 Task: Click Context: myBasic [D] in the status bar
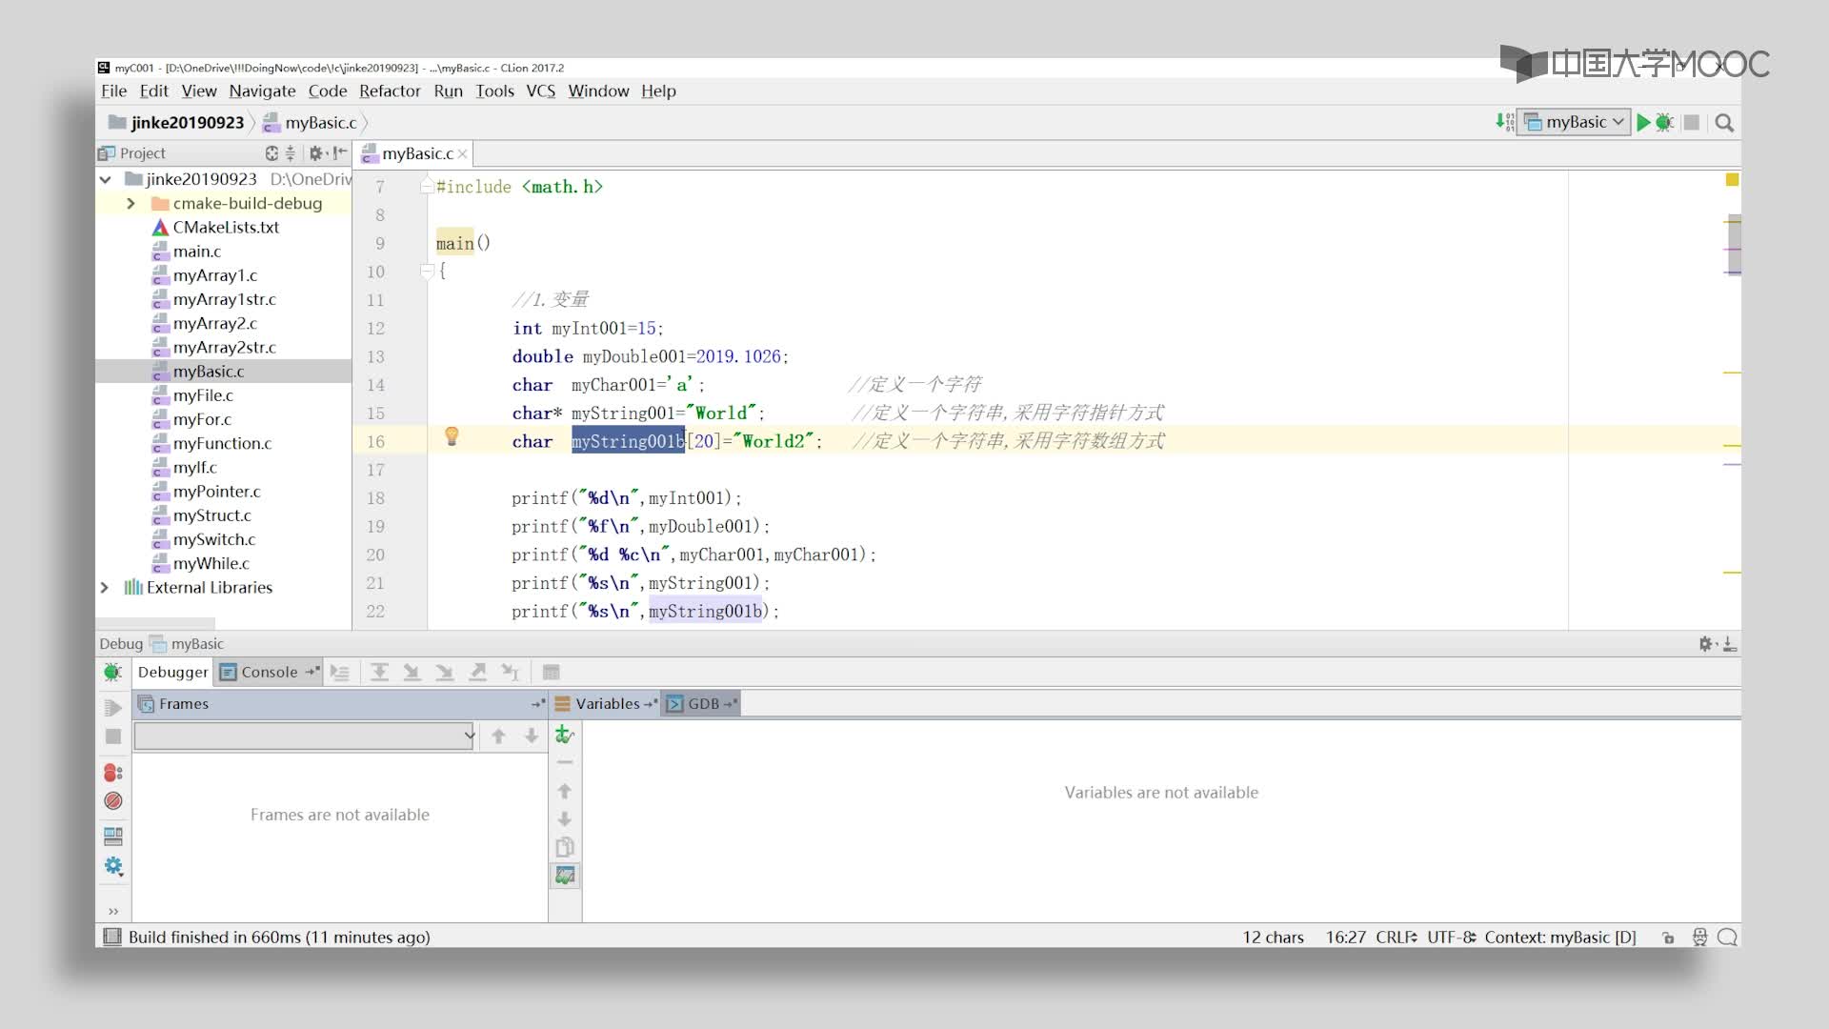(1559, 938)
